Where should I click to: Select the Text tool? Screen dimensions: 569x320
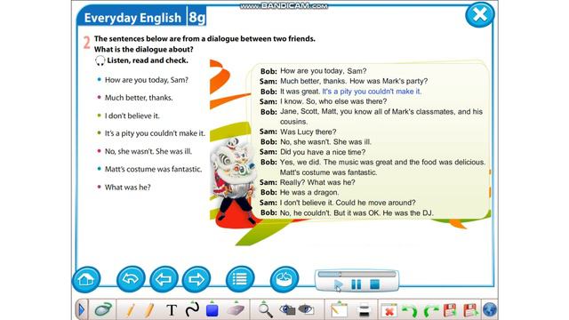[x=172, y=310]
